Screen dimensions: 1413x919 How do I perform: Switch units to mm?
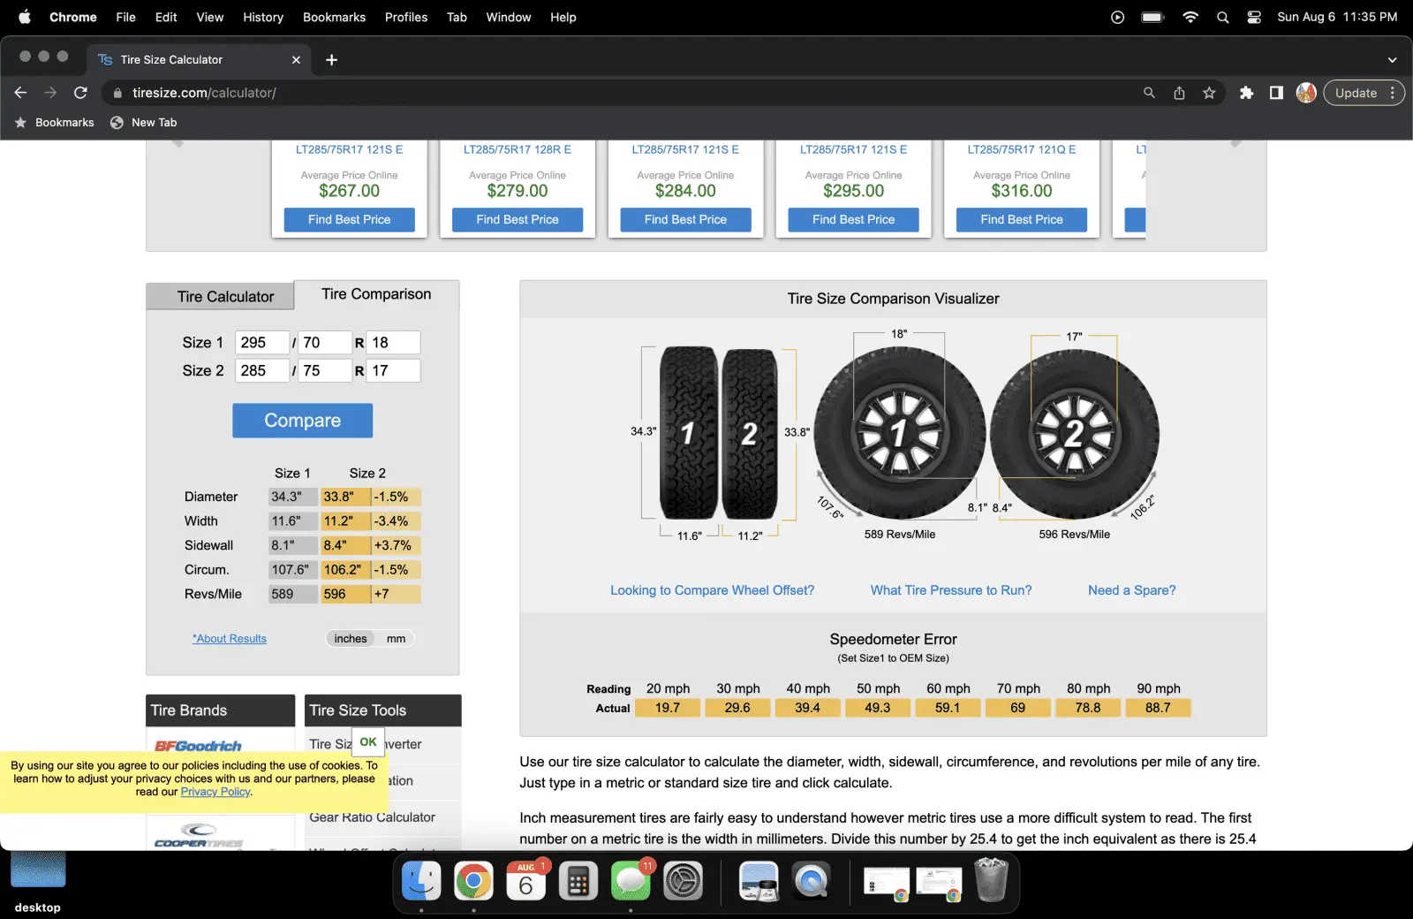pyautogui.click(x=396, y=639)
